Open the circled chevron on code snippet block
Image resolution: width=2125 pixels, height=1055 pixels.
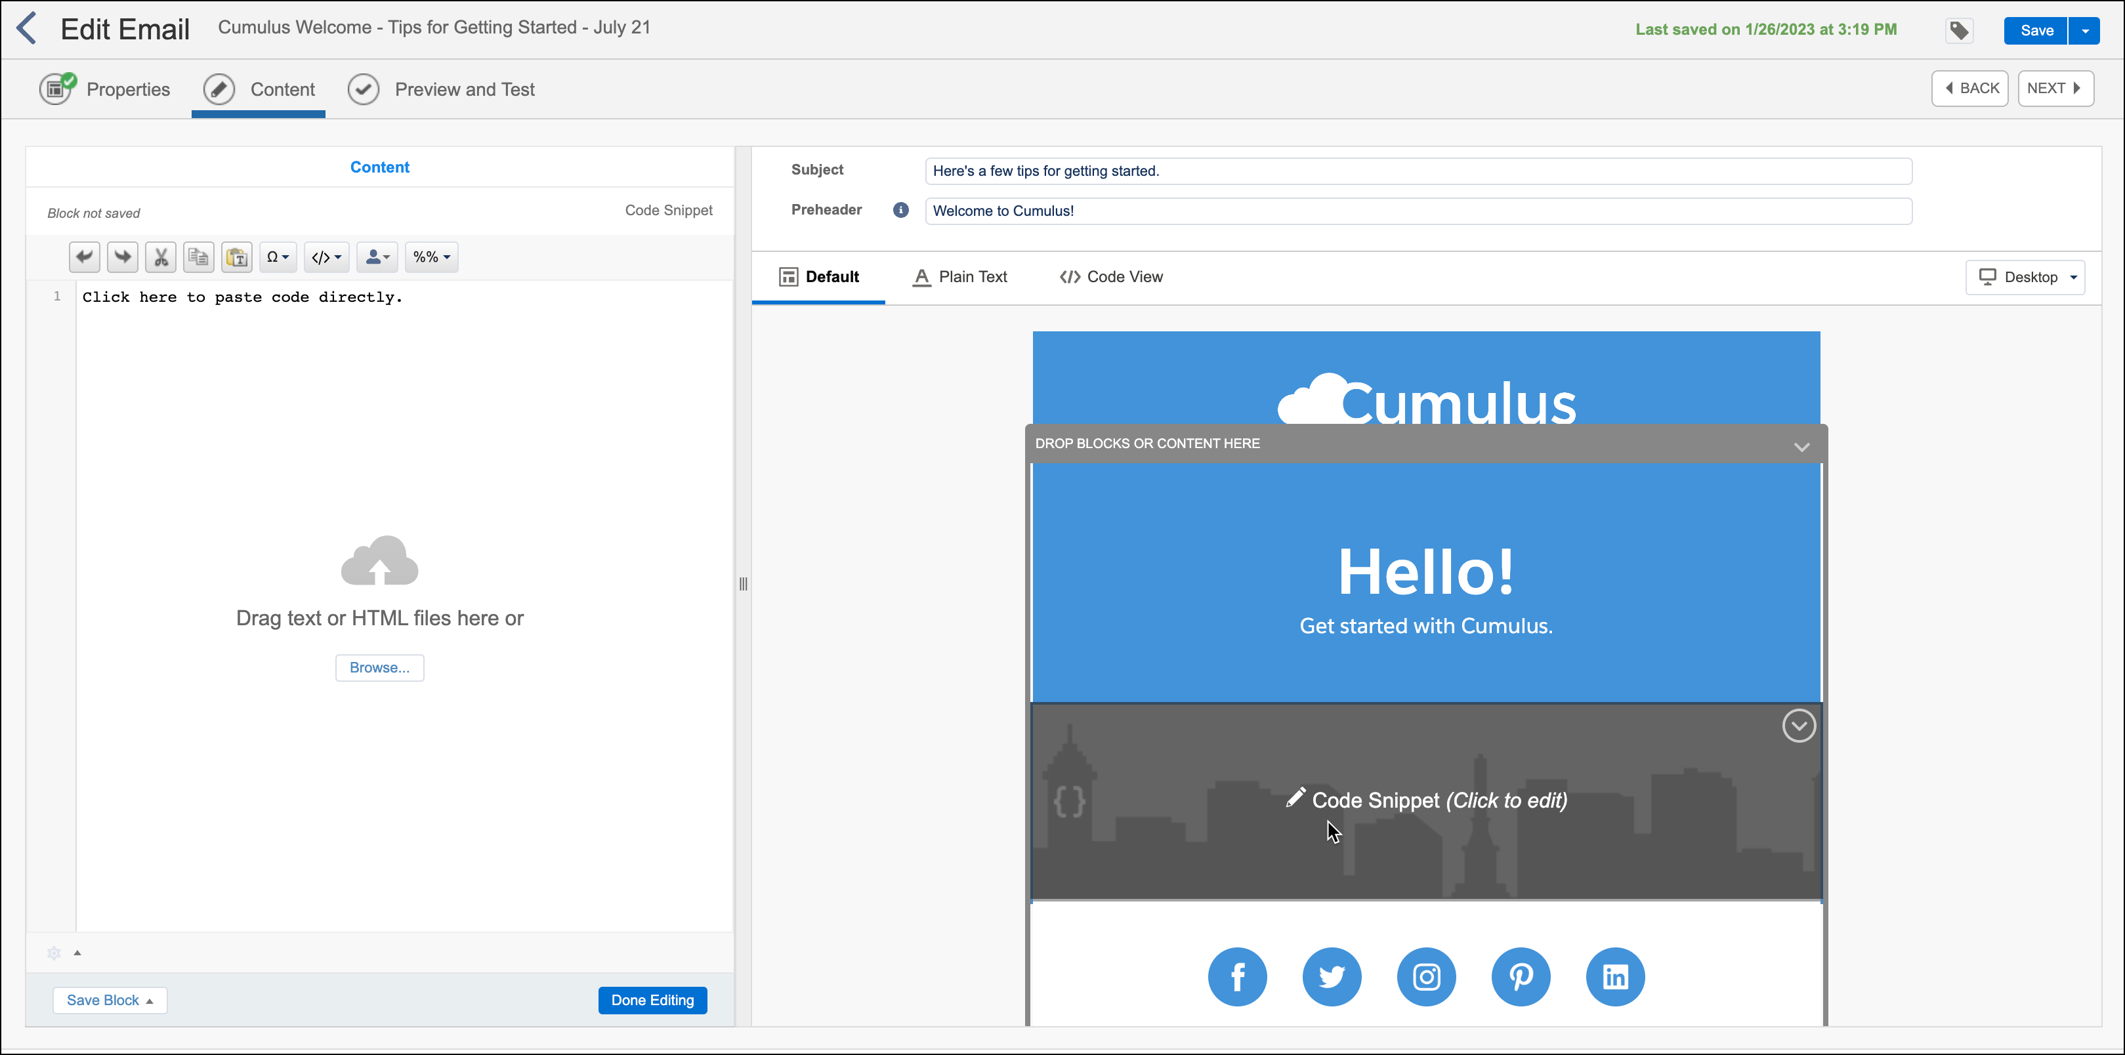tap(1798, 726)
